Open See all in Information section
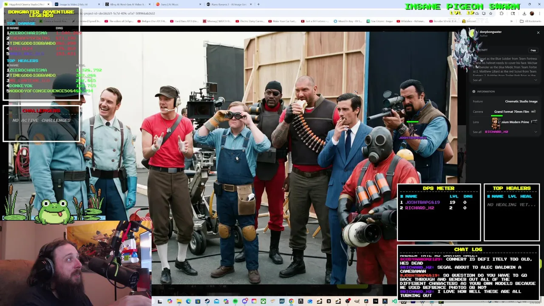544x306 pixels. click(x=477, y=132)
